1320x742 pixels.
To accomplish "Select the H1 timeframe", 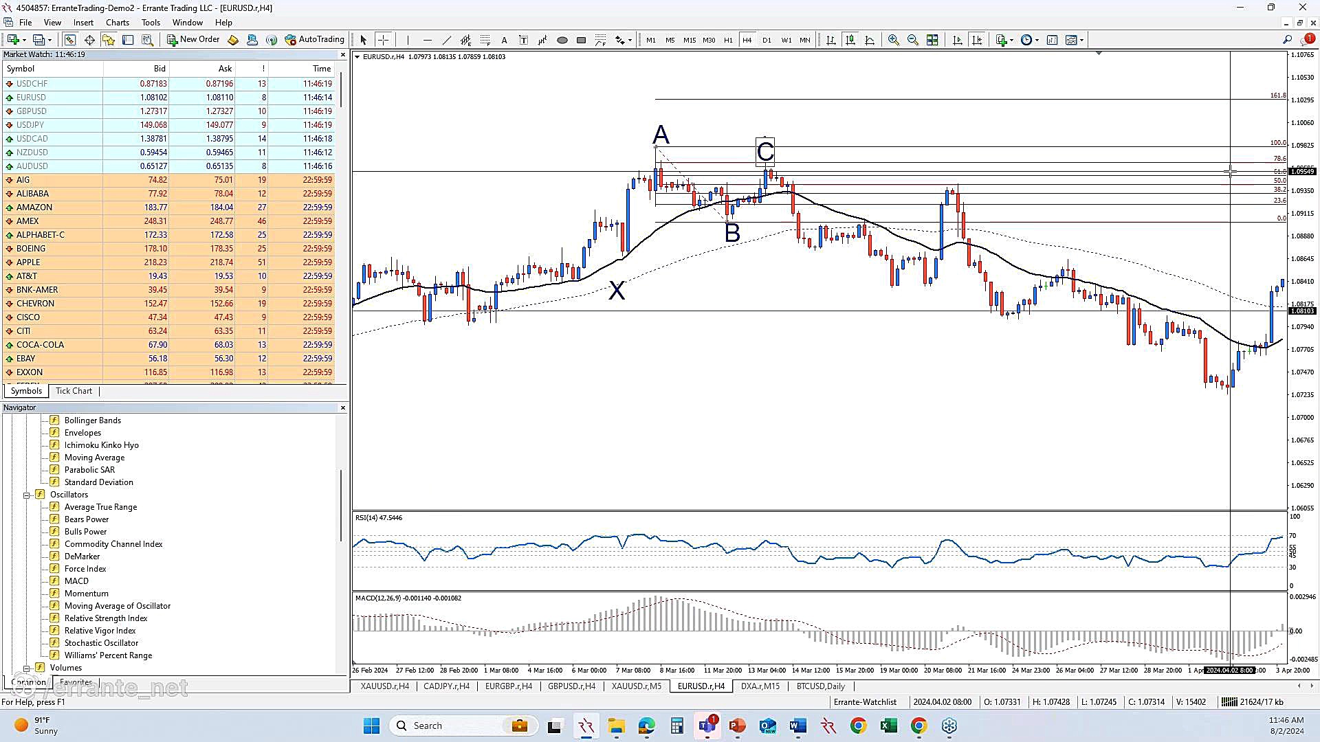I will point(728,40).
